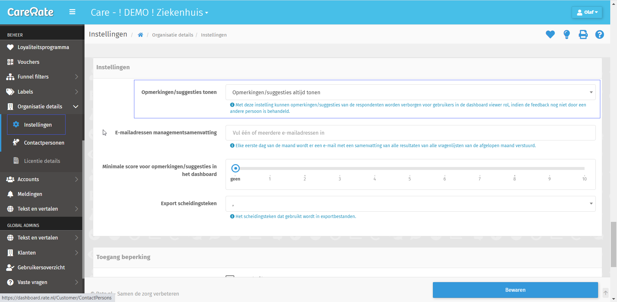Click the Vouchers QR icon
This screenshot has height=302, width=617.
click(x=10, y=62)
